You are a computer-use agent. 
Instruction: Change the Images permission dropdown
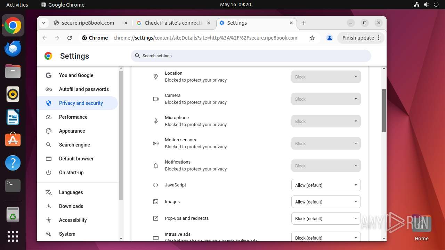click(326, 202)
